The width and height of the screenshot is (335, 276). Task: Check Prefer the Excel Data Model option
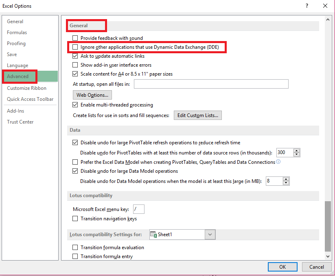pyautogui.click(x=75, y=162)
